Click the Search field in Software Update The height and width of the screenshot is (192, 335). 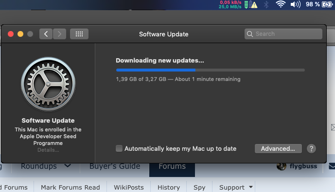(283, 34)
